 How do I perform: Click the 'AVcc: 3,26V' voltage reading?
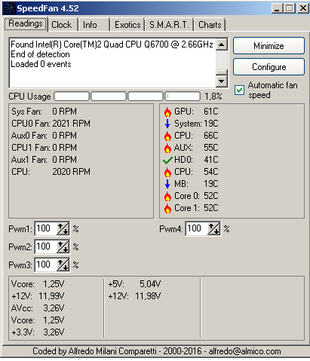(38, 308)
